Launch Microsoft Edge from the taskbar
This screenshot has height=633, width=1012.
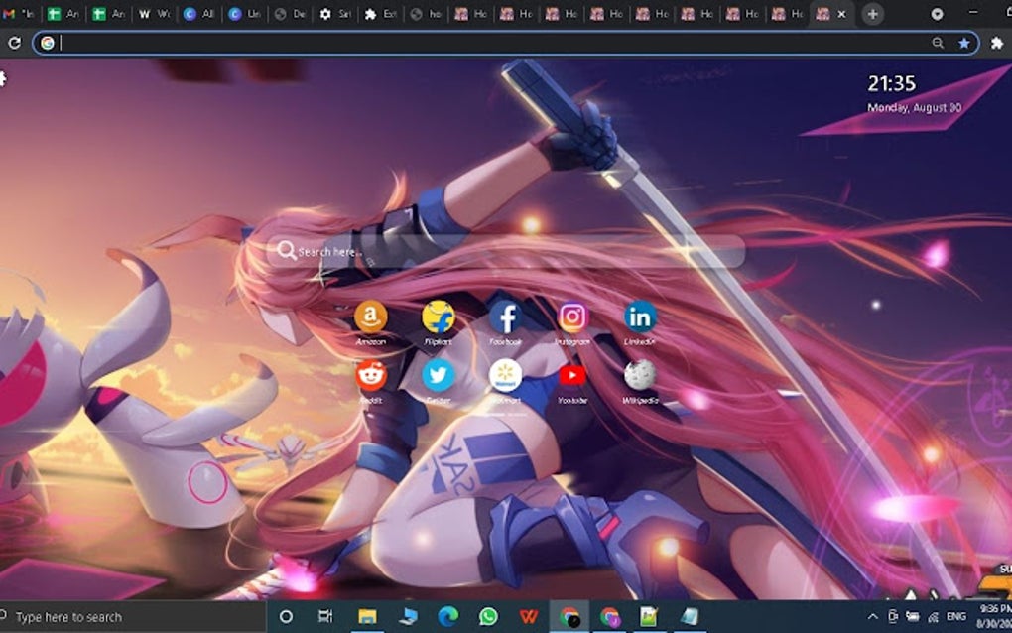click(447, 617)
